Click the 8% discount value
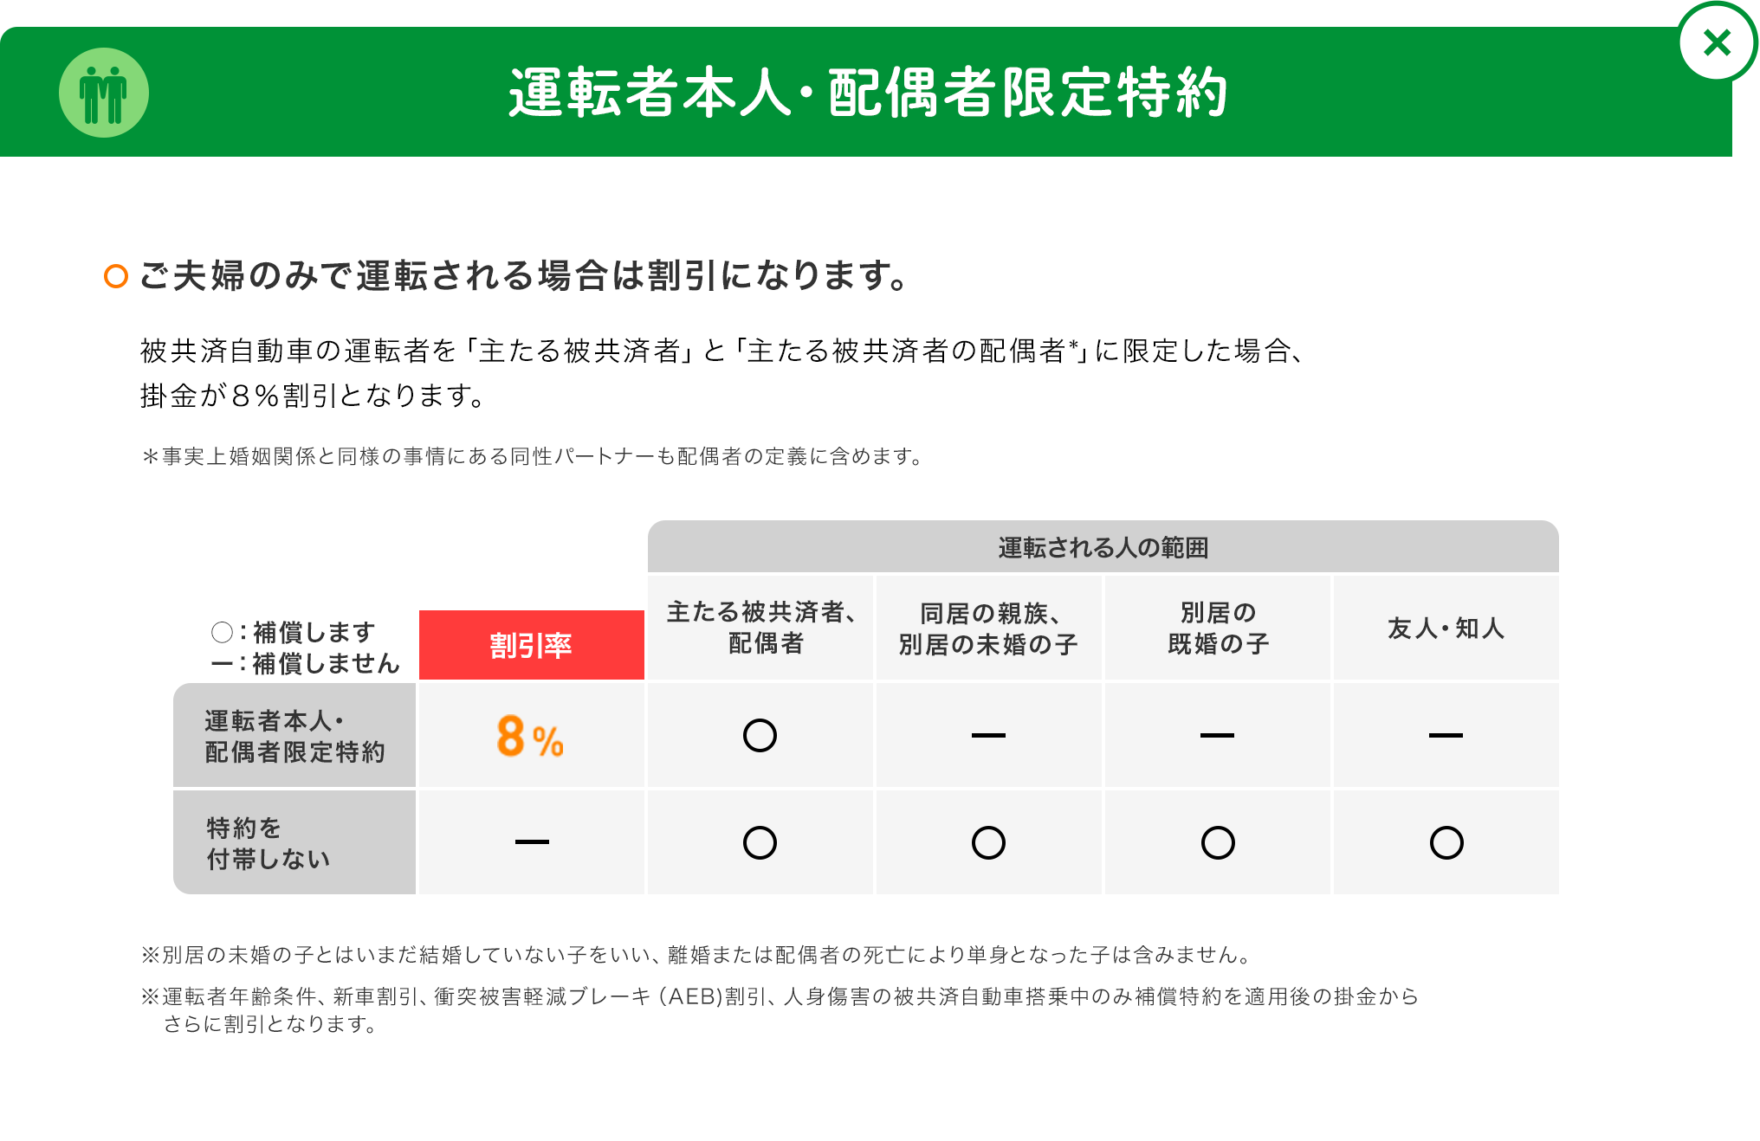The width and height of the screenshot is (1760, 1141). pos(529,737)
